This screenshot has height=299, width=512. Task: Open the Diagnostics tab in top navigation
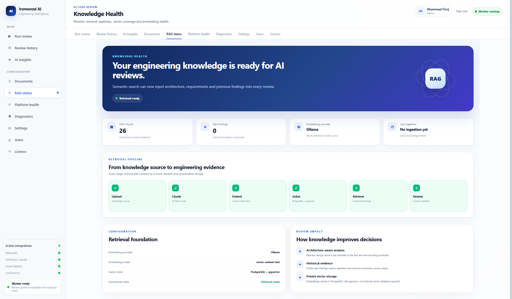(x=224, y=34)
